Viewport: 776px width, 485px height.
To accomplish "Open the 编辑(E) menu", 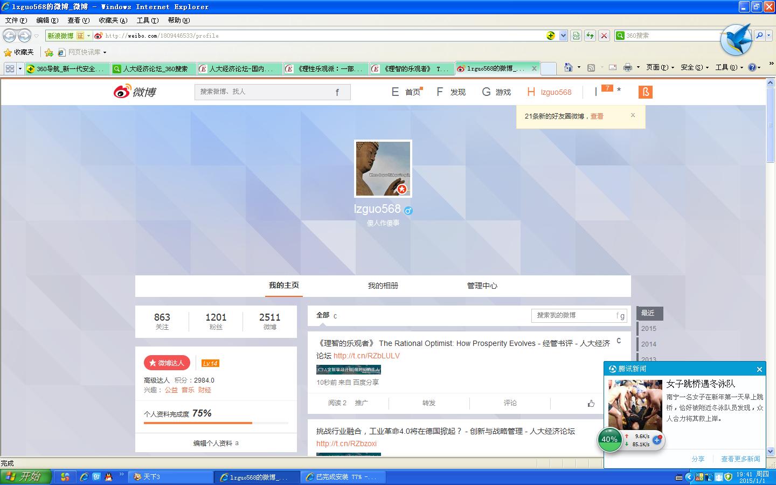I will point(47,20).
